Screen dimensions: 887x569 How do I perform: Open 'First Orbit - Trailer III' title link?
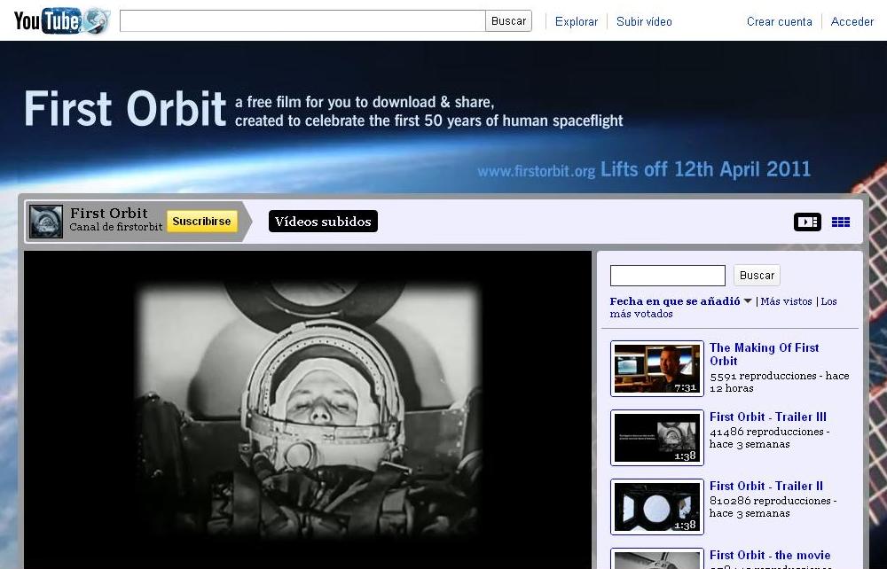point(768,417)
